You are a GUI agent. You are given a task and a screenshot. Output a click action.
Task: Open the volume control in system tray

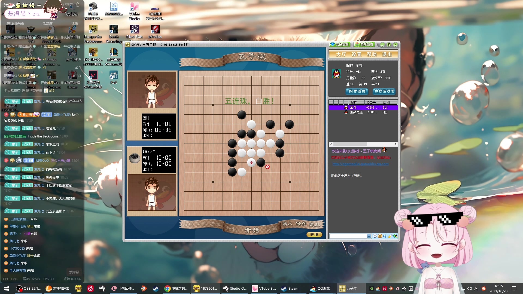point(469,289)
